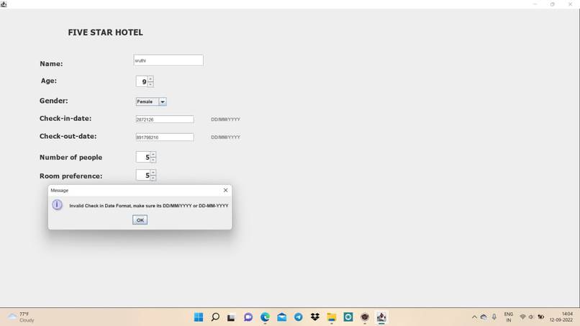The width and height of the screenshot is (580, 326).
Task: Open the Gender dropdown arrow
Action: (x=163, y=101)
